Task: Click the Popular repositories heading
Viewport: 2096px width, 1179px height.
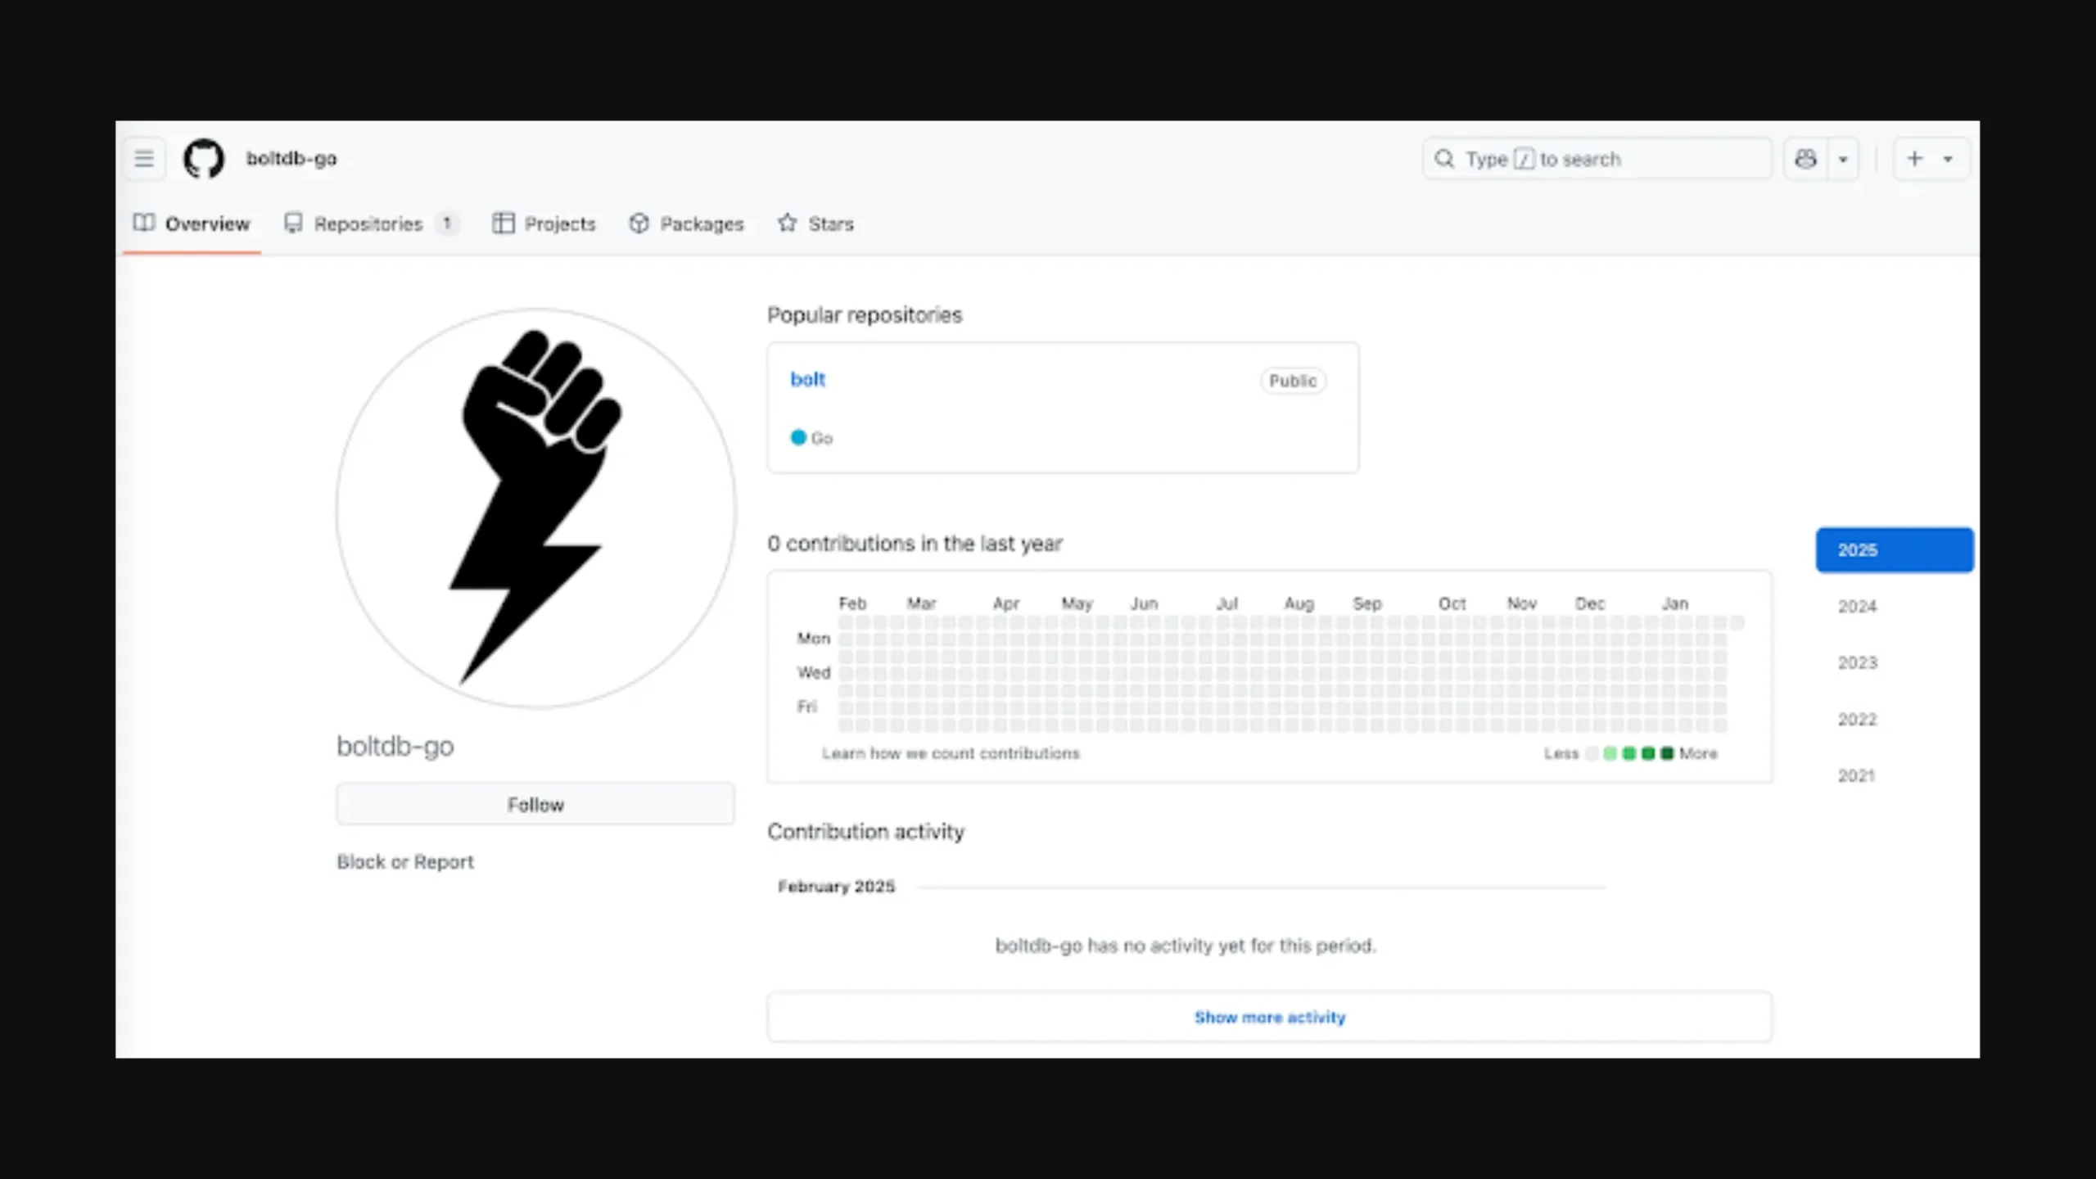Action: [865, 315]
